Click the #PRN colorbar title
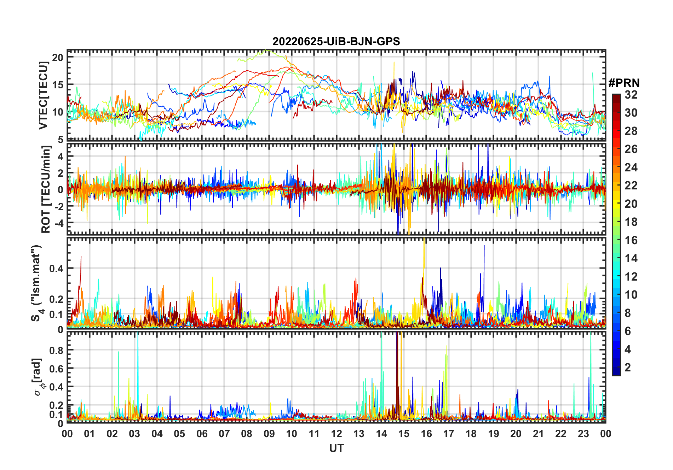This screenshot has width=673, height=470. coord(624,83)
